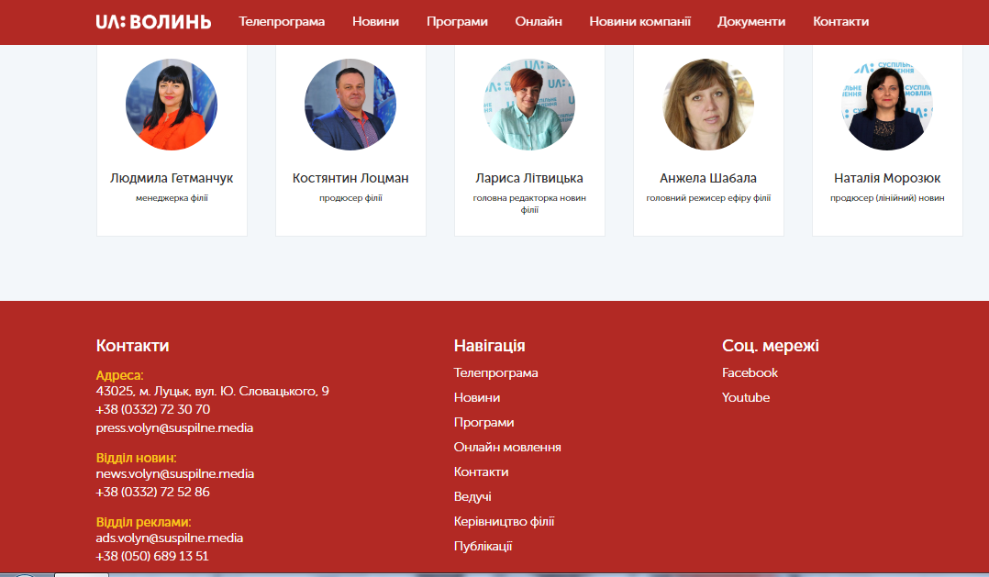Select Новини in the top menu
Screen dimensions: 989x577
[x=375, y=21]
